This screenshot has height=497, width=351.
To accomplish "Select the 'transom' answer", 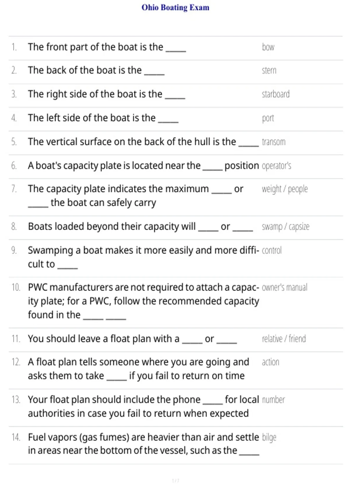I will [x=273, y=142].
